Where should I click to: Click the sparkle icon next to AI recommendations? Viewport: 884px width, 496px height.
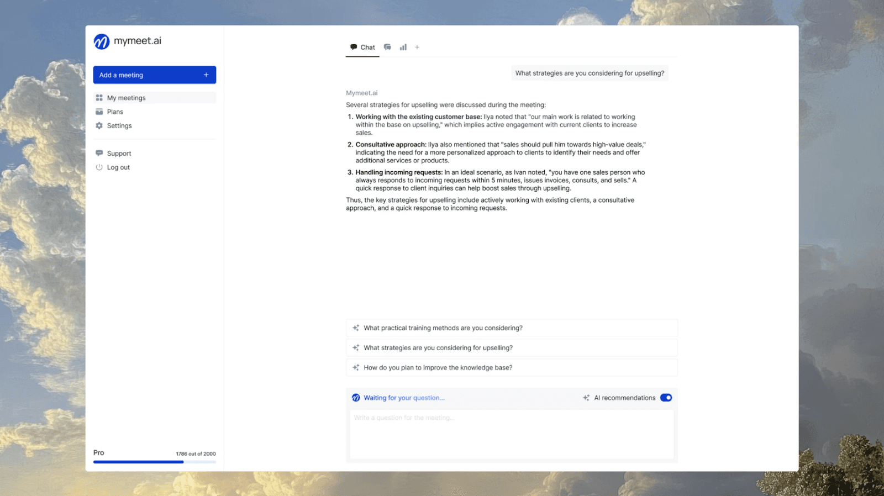click(586, 398)
